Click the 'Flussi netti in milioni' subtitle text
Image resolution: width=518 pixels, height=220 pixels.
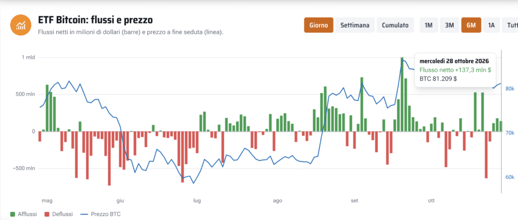131,32
